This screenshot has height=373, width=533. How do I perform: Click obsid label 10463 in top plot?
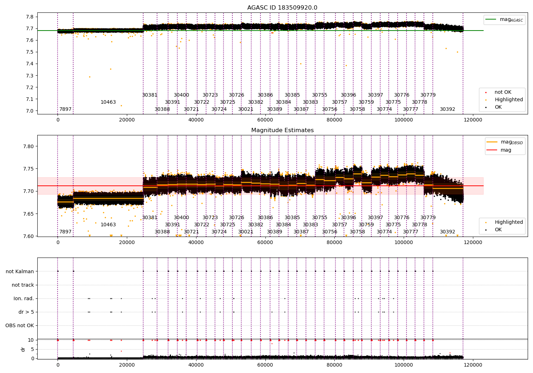pos(108,102)
